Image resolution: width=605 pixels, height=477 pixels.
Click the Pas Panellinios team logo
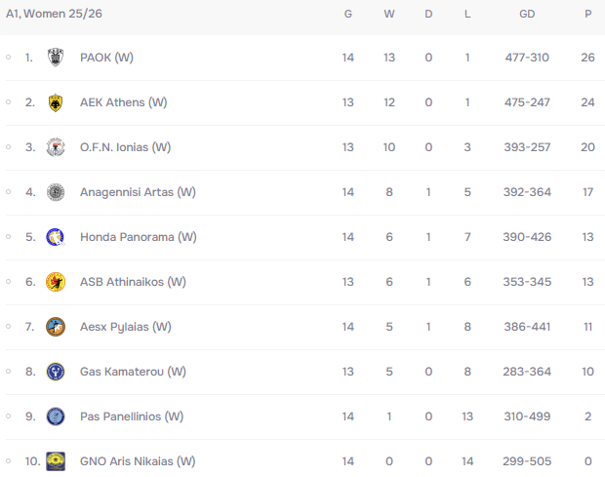click(x=56, y=417)
